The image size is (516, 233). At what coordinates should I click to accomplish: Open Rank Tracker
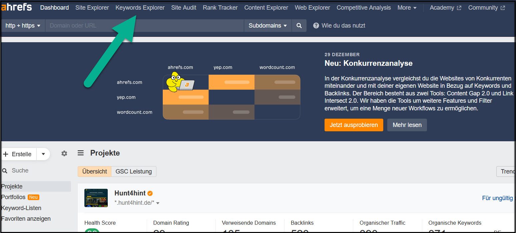point(220,8)
